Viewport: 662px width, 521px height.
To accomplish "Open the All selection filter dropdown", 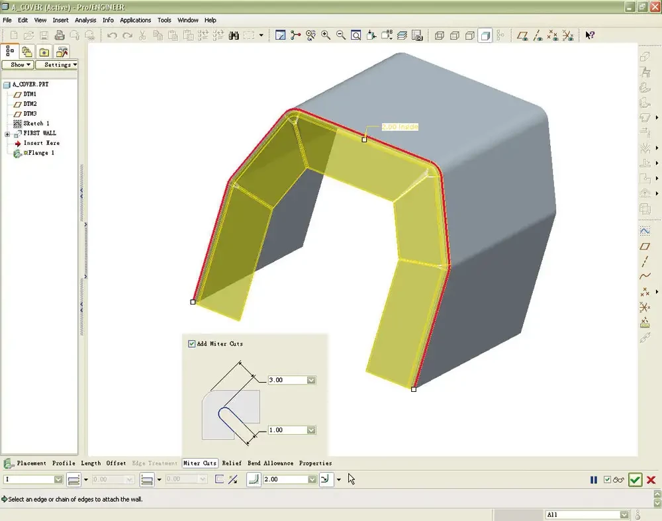I will click(624, 514).
